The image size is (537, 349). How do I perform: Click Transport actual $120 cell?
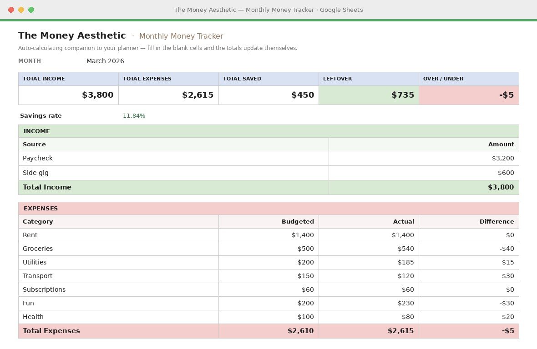coord(369,276)
